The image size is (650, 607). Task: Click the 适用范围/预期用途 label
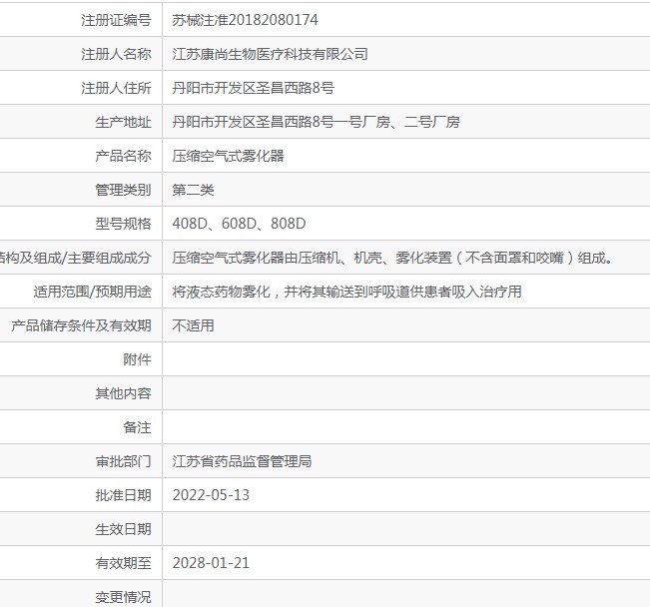coord(92,292)
